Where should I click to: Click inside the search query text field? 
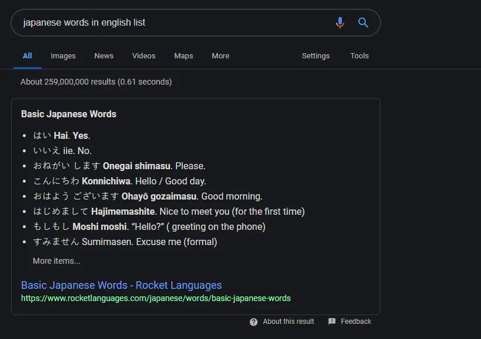tap(169, 23)
